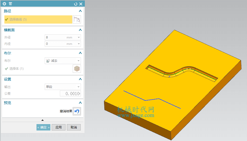Collapse the 路径 section
Image resolution: width=247 pixels, height=141 pixels.
[x=80, y=11]
